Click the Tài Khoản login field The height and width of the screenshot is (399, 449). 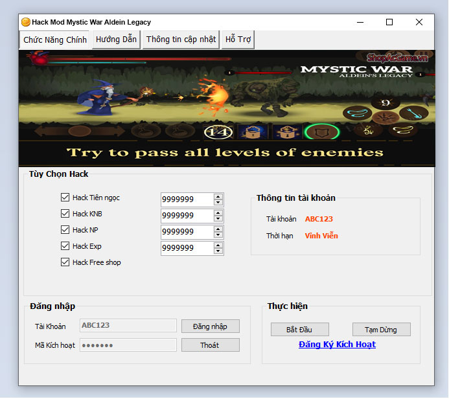coord(128,325)
